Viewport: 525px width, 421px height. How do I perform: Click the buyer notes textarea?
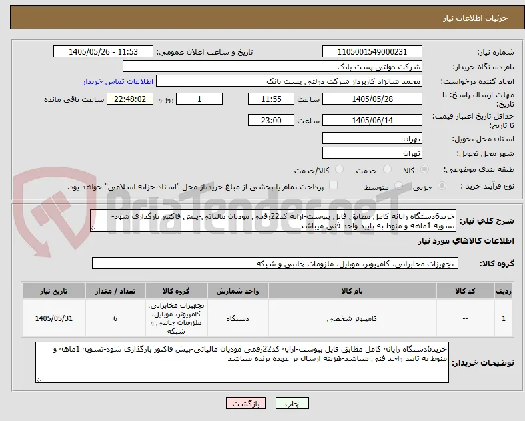coord(242,362)
